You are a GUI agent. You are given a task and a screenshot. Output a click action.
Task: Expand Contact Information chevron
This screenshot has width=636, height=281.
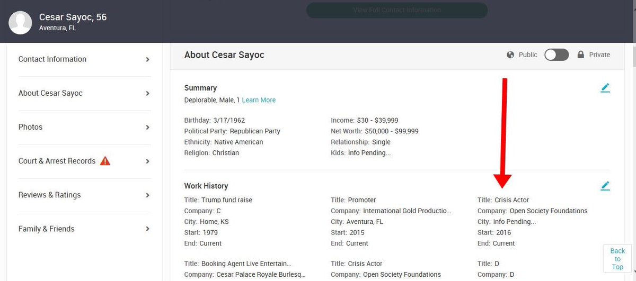(147, 59)
